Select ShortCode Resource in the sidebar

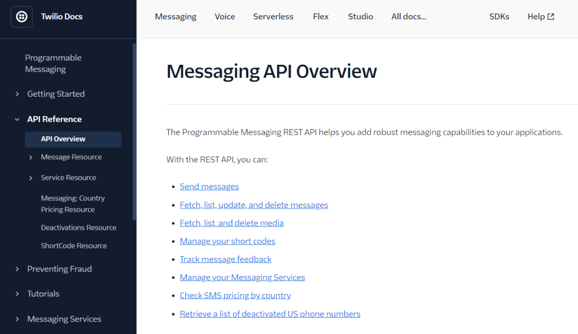pos(73,246)
